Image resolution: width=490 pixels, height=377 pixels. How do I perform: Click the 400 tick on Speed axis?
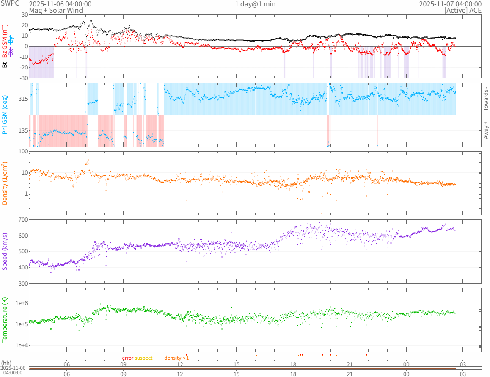pos(23,267)
